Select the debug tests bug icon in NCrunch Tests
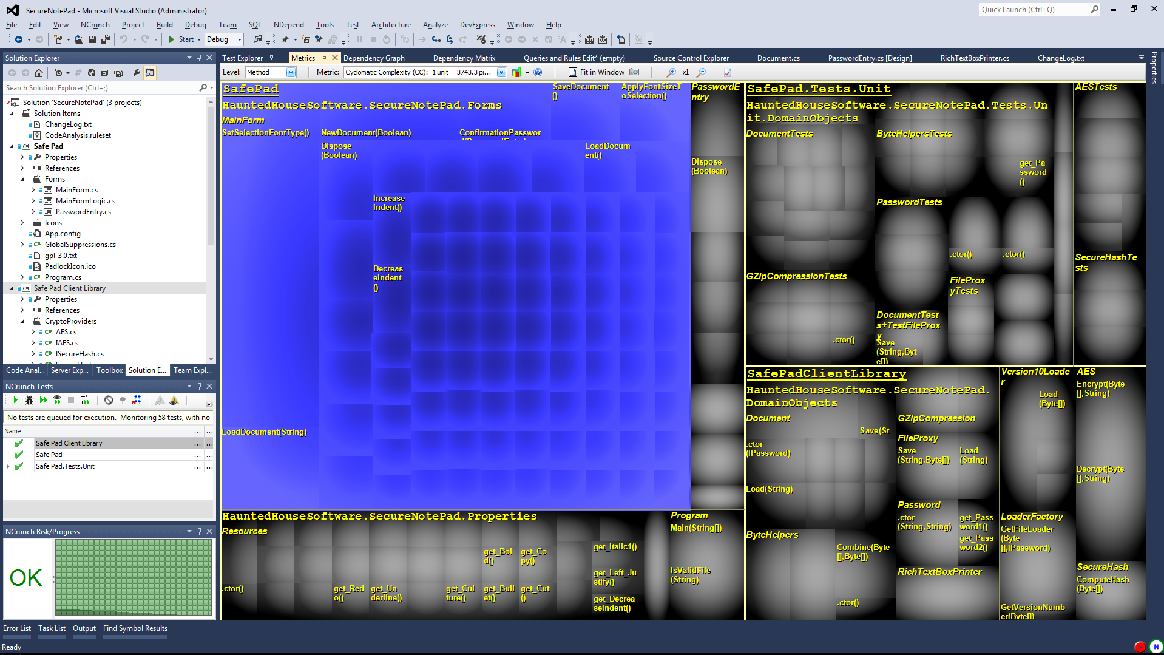The image size is (1164, 655). click(29, 401)
